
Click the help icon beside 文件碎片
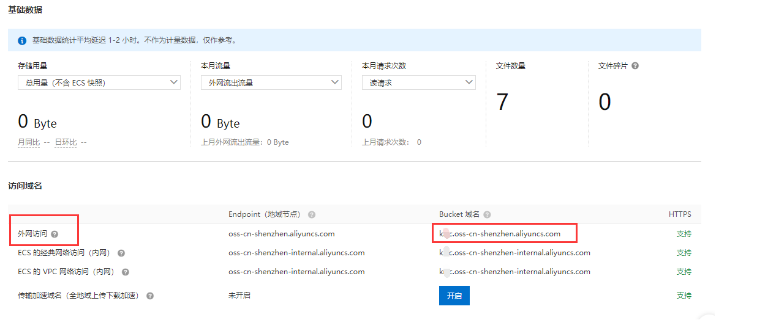tap(635, 66)
